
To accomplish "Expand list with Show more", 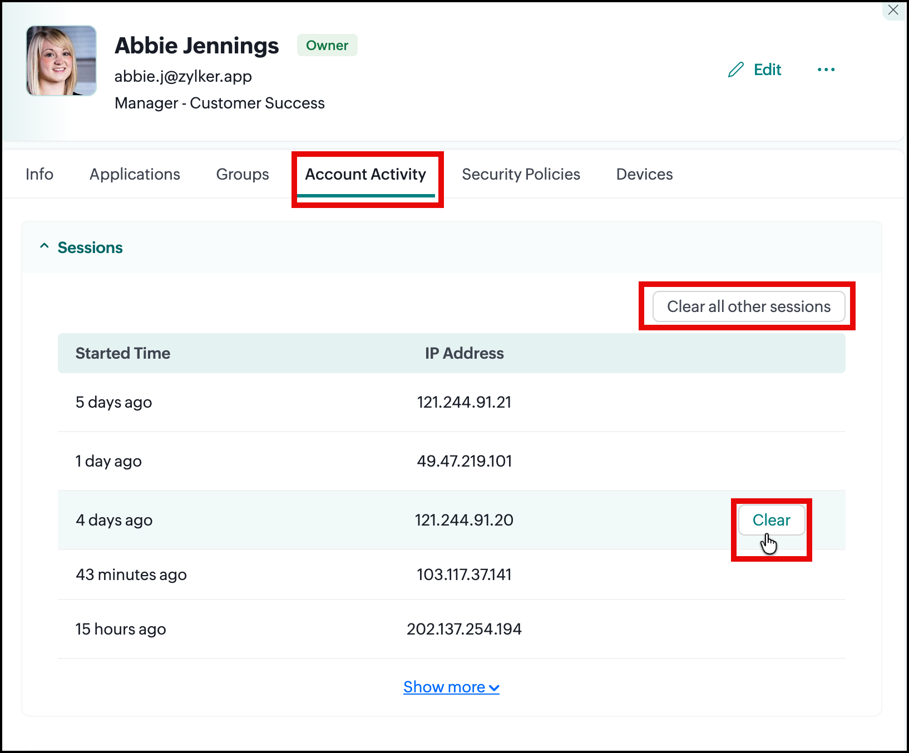I will [451, 687].
